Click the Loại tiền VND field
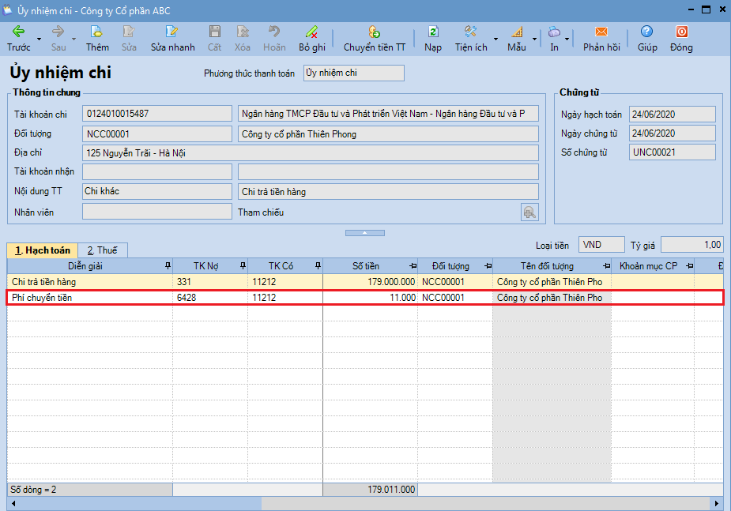The height and width of the screenshot is (511, 731). [601, 245]
